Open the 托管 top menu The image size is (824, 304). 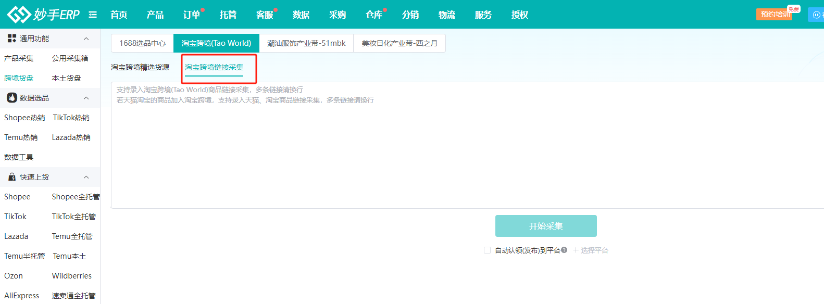coord(228,15)
